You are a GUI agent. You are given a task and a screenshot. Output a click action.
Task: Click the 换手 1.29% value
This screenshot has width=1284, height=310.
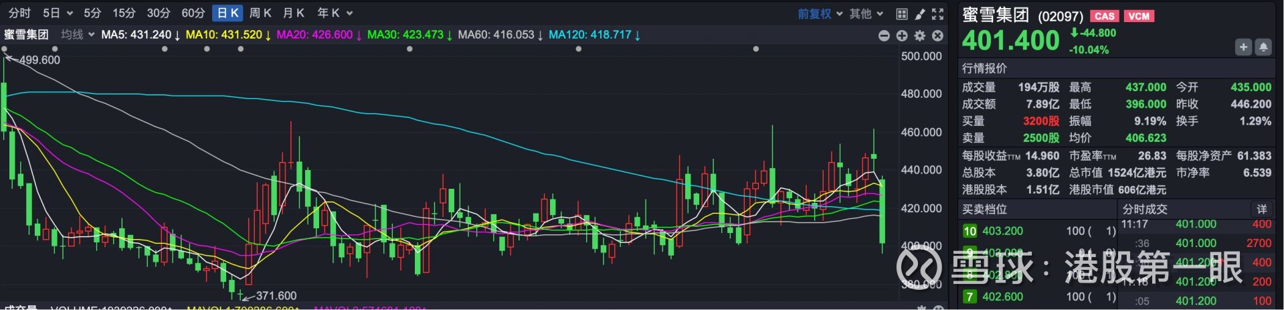(1255, 121)
